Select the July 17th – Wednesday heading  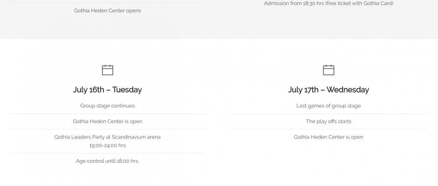(x=328, y=90)
